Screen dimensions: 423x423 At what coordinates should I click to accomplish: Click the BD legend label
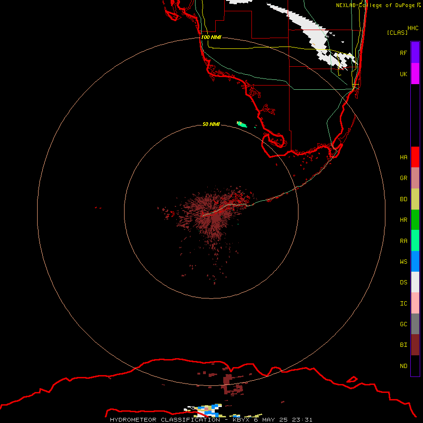[403, 199]
